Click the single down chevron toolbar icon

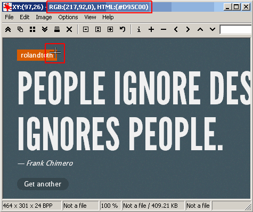[x=213, y=29]
